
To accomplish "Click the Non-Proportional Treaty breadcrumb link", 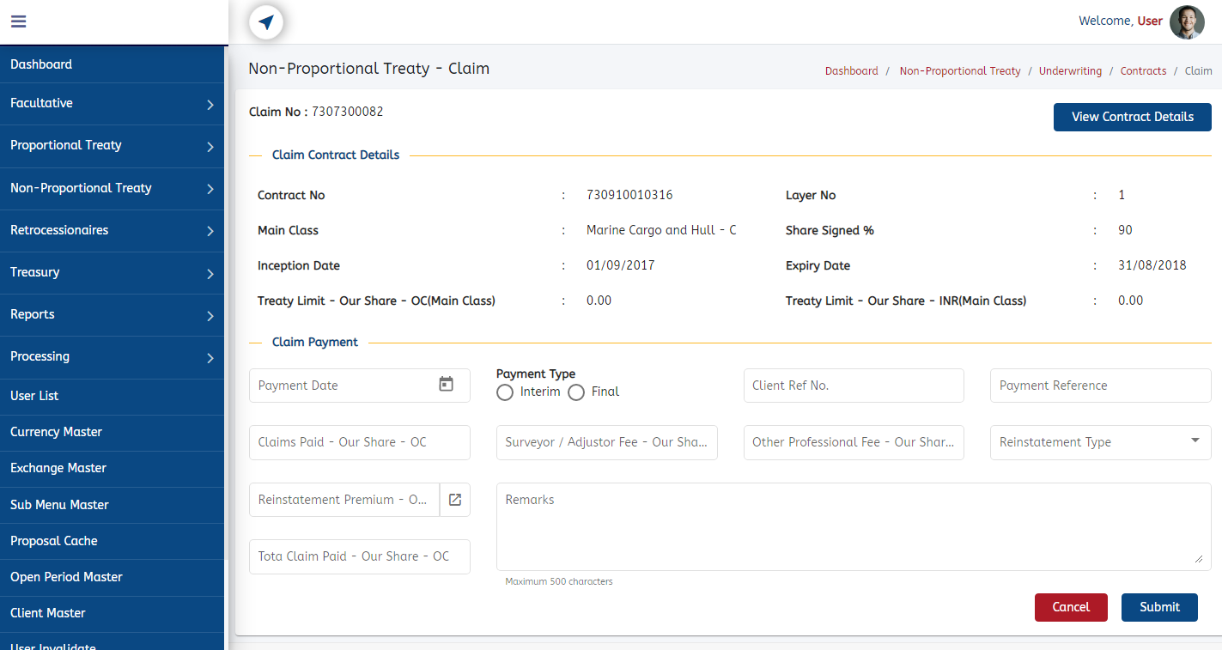I will [x=960, y=71].
